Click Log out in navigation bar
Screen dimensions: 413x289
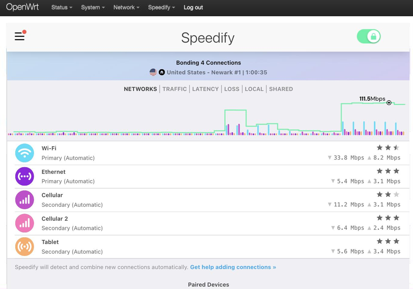193,7
